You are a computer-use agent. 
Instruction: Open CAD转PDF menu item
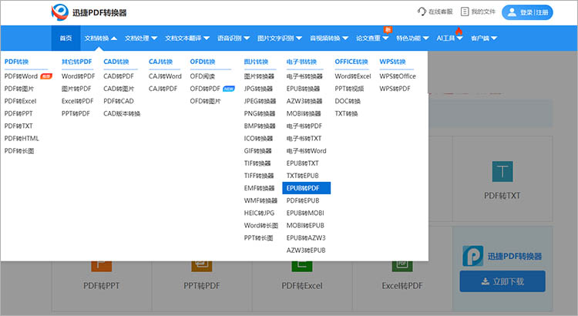[x=119, y=76]
